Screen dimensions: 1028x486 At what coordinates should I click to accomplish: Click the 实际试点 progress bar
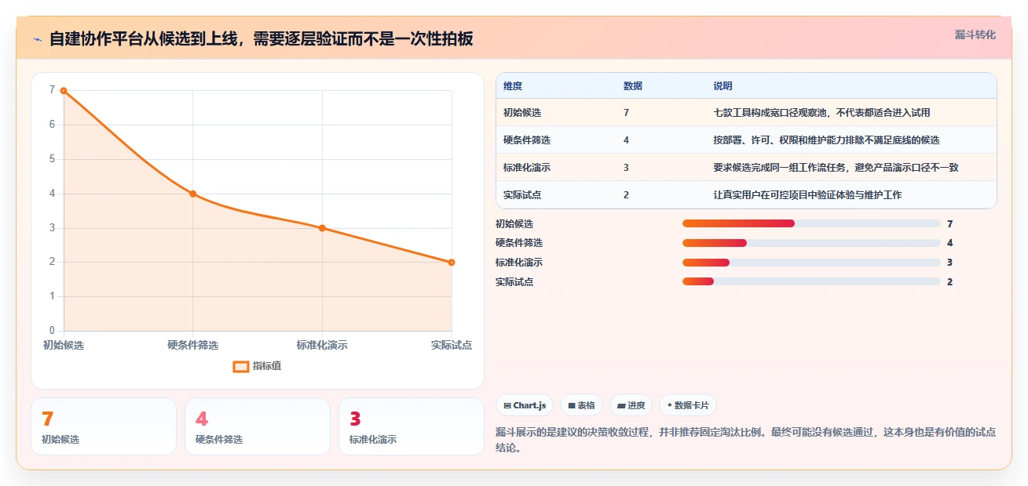tap(811, 281)
